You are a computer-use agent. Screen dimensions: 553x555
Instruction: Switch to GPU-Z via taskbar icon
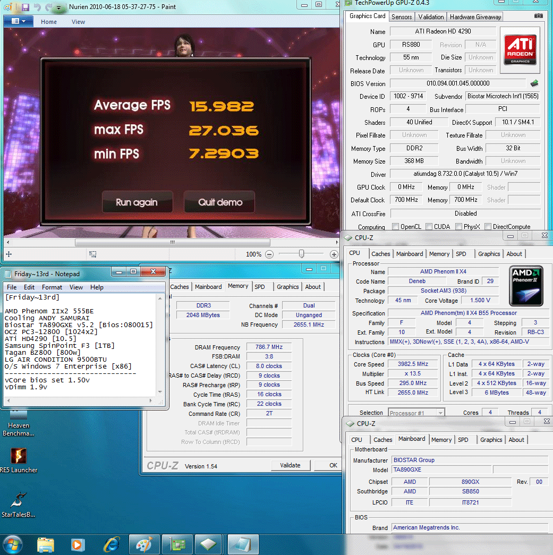pyautogui.click(x=177, y=544)
